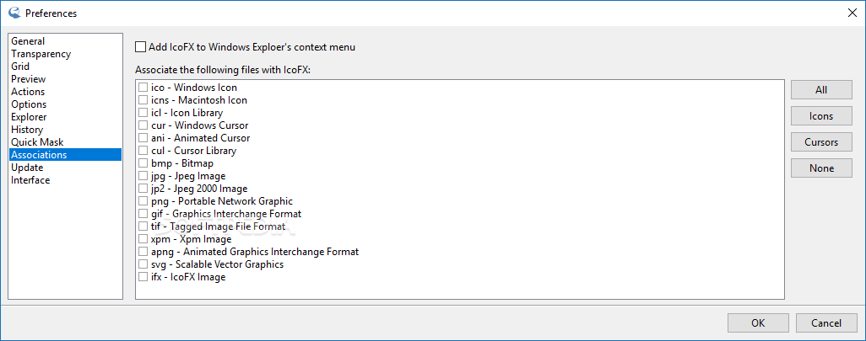Enable Add IcoFX to Explorer context menu
866x341 pixels.
pos(141,47)
